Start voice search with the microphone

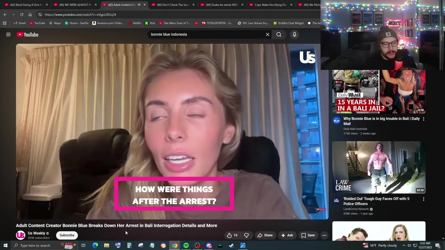294,34
